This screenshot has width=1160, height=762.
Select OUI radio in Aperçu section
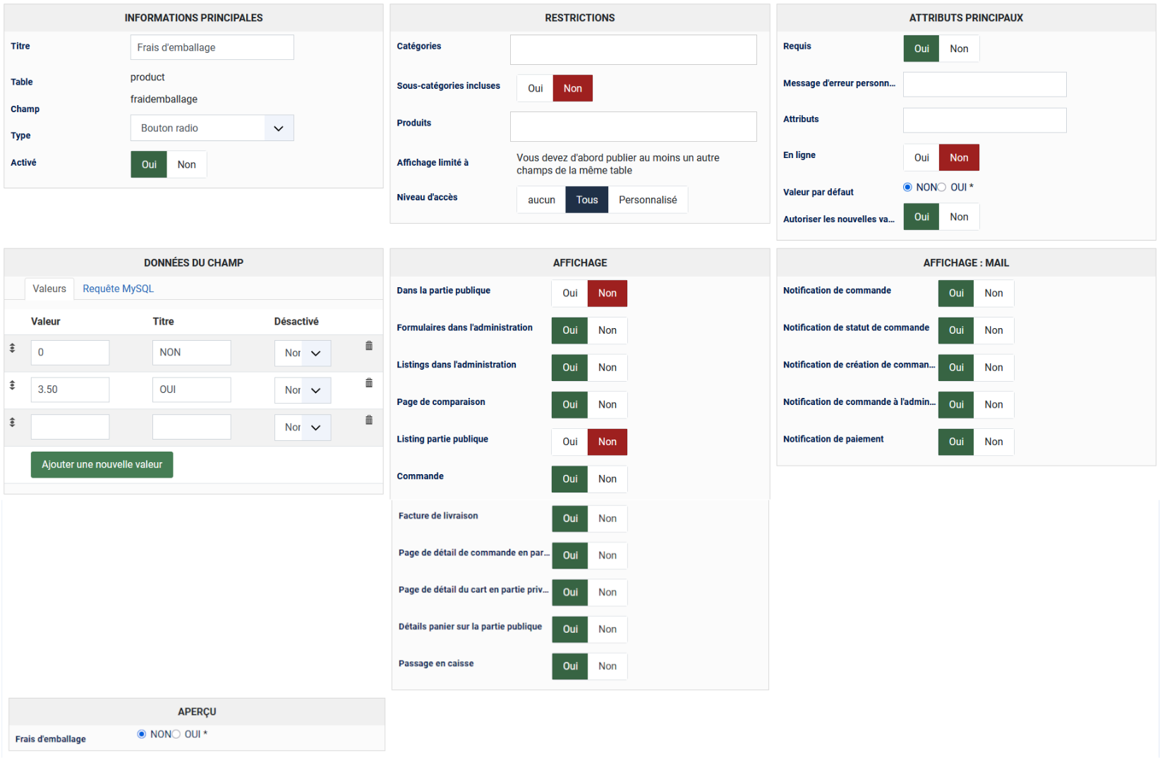pos(176,734)
